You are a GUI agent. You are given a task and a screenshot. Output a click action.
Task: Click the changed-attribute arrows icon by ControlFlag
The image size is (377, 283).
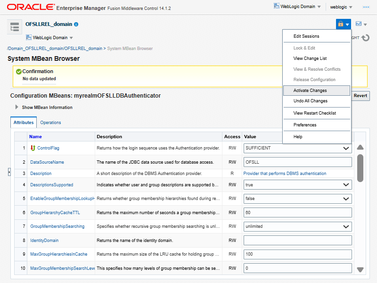coord(33,148)
